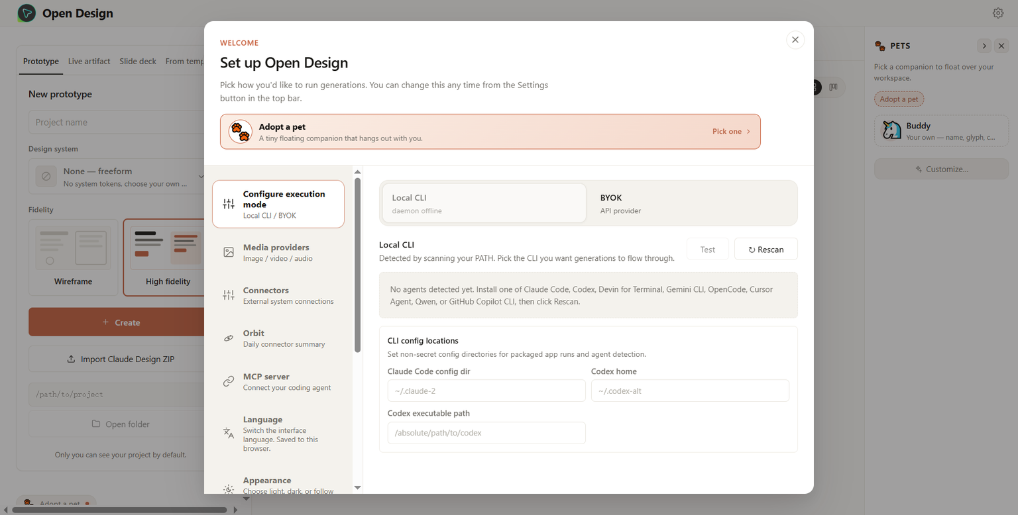Screen dimensions: 1018x515
Task: Click the Customize button in Pets panel
Action: (941, 169)
